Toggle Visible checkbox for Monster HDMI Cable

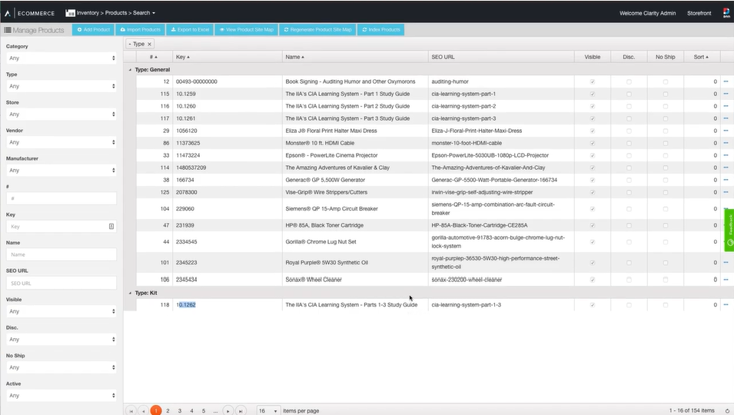pos(592,143)
